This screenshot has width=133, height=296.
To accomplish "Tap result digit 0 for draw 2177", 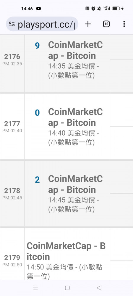I will 37,113.
